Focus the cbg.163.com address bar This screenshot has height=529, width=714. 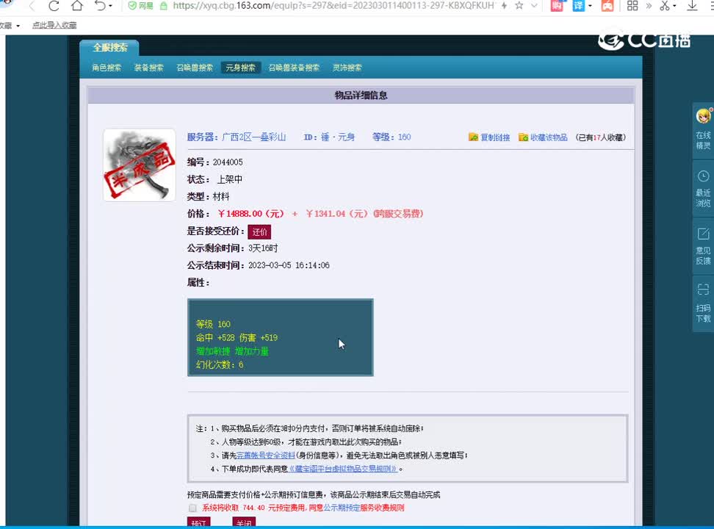coord(333,6)
